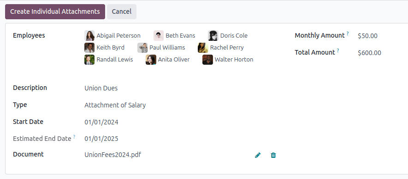The height and width of the screenshot is (179, 408).
Task: Open Paul Williams employee tag
Action: point(161,48)
